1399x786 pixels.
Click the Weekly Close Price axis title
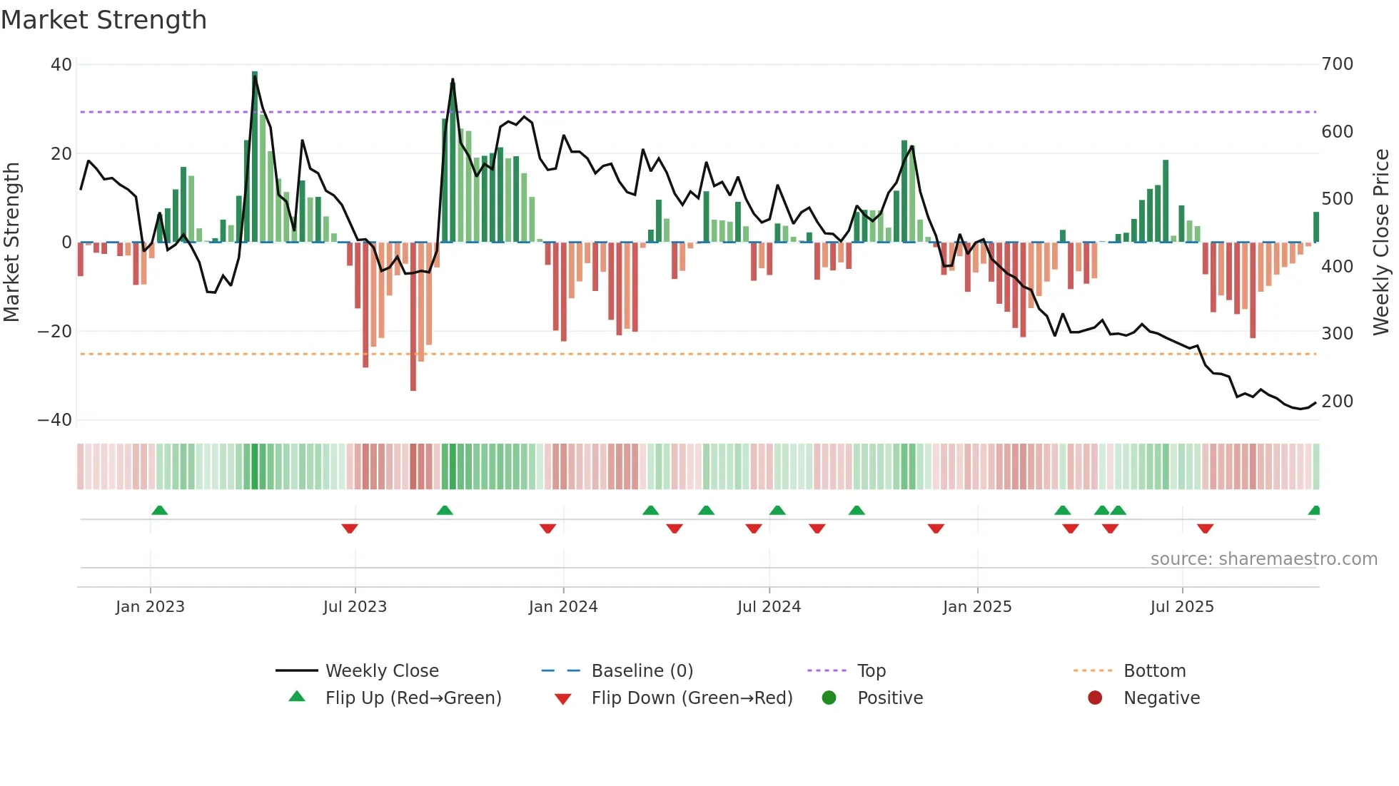[1382, 243]
